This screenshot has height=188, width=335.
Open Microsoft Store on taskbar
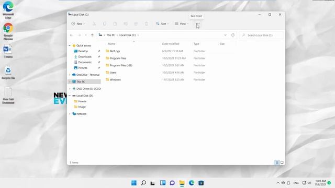tap(201, 183)
